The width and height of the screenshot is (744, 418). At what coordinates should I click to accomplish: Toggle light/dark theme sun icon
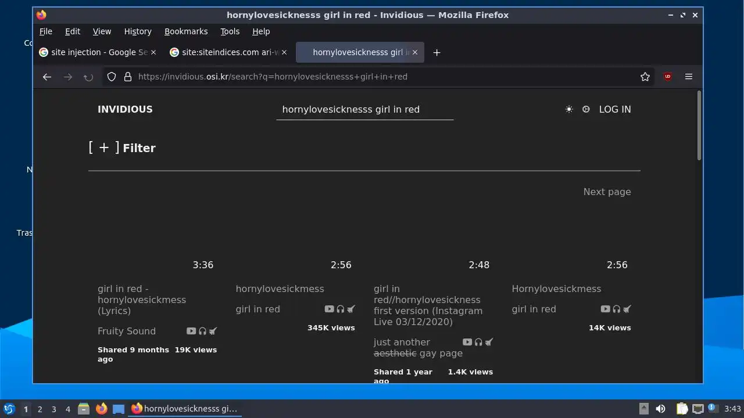click(569, 109)
